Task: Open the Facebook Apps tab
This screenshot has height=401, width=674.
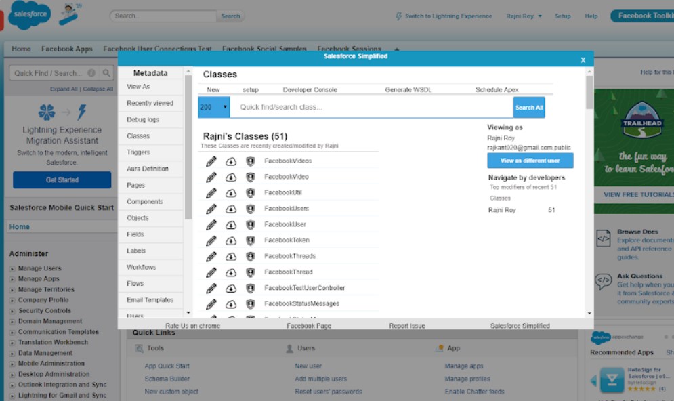Action: tap(66, 49)
